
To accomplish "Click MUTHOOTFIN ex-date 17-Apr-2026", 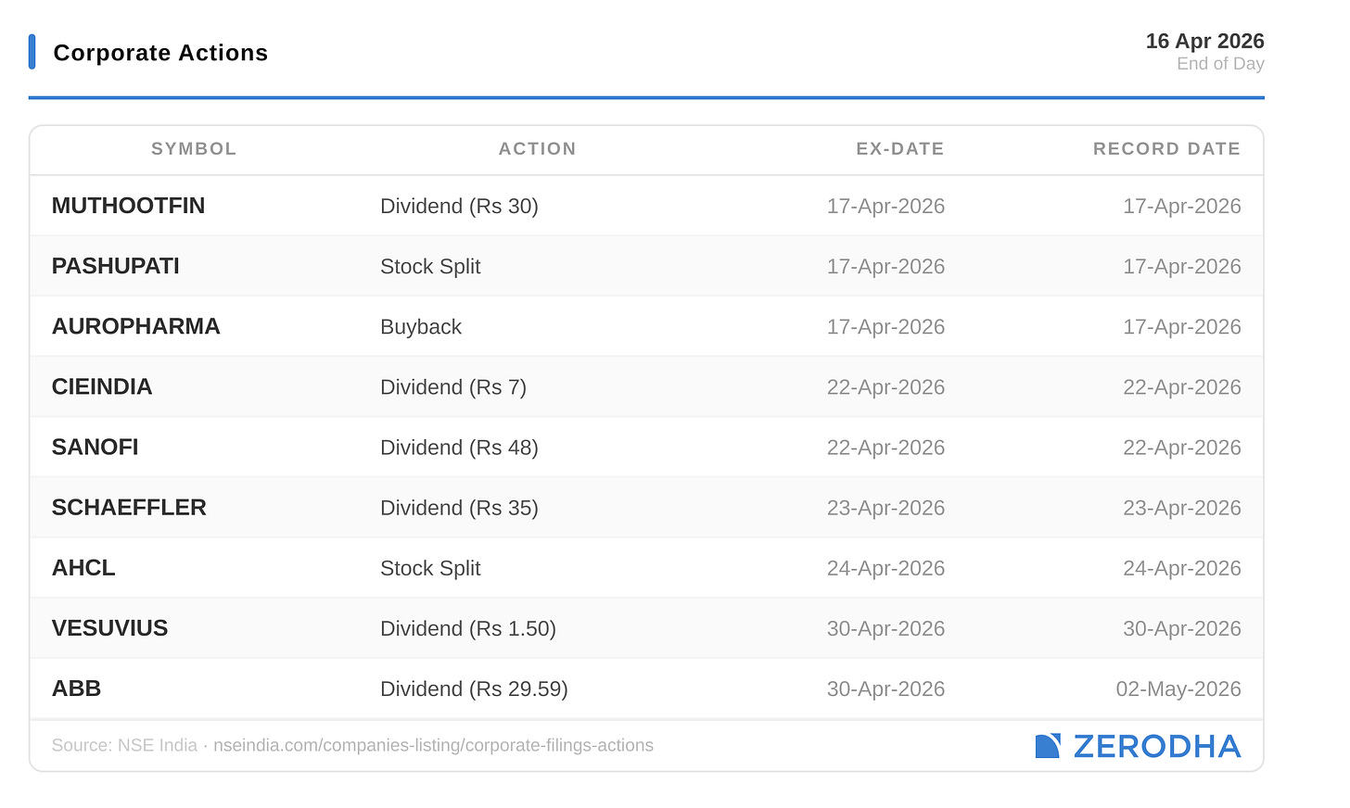I will (885, 207).
